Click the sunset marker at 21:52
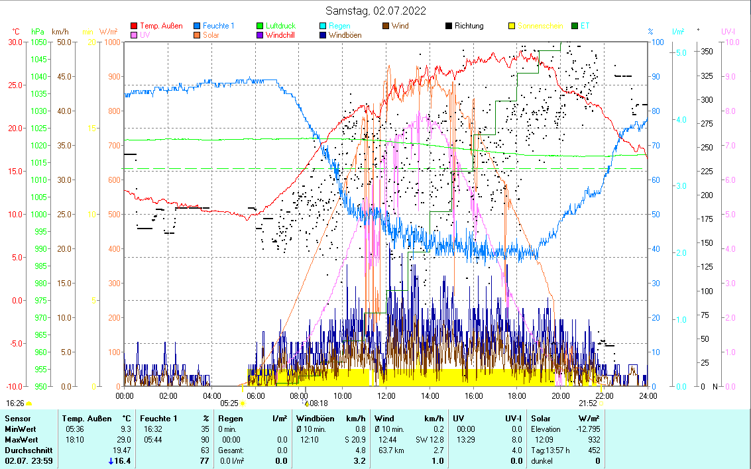751x469 pixels. 601,403
